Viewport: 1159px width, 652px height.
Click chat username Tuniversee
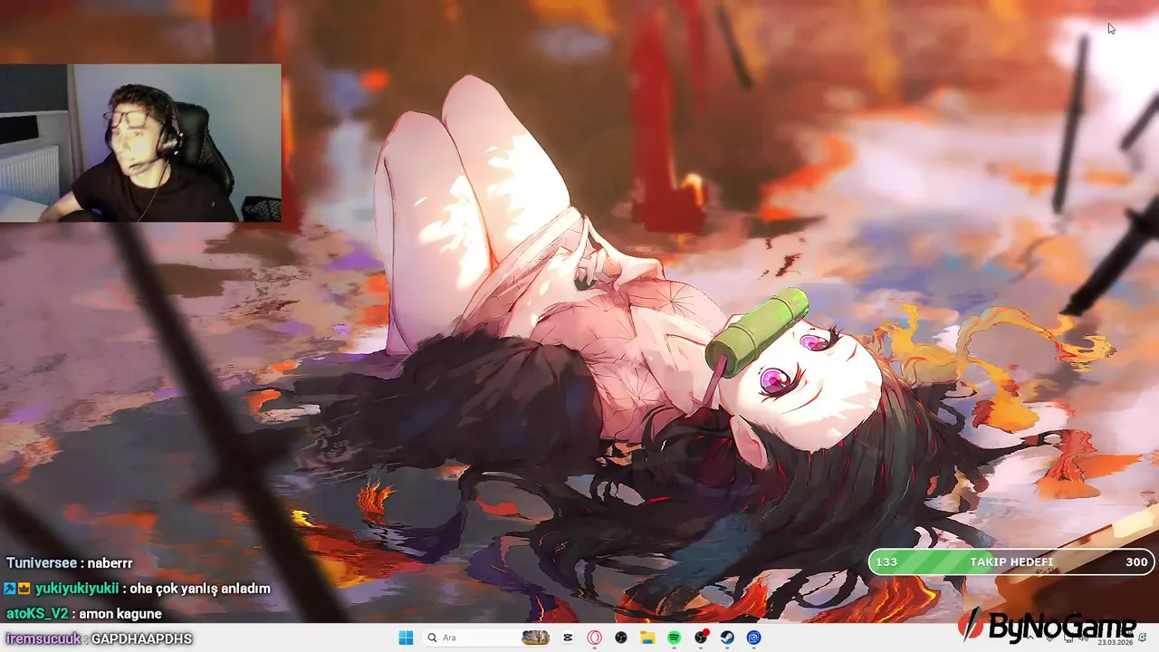click(42, 562)
